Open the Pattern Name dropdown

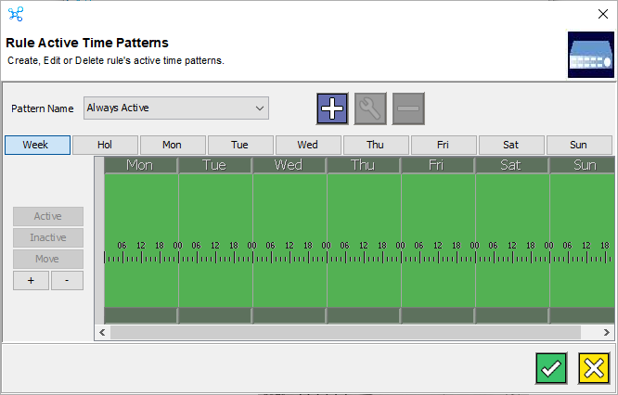(x=176, y=108)
